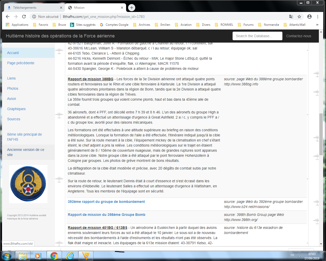Open a new browser tab
This screenshot has width=326, height=261.
tap(132, 8)
